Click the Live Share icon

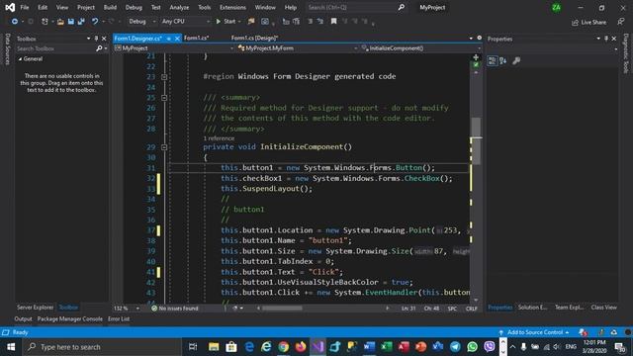[x=589, y=22]
